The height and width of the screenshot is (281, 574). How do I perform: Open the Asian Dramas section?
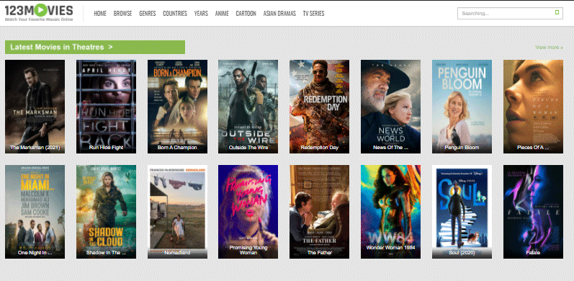pos(279,14)
